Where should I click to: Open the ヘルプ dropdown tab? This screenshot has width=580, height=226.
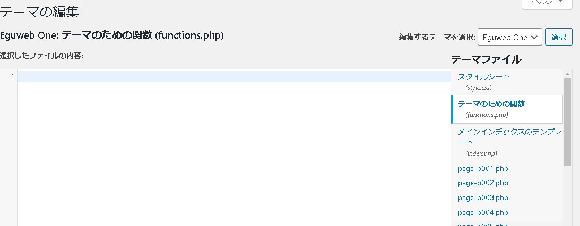tap(547, 3)
